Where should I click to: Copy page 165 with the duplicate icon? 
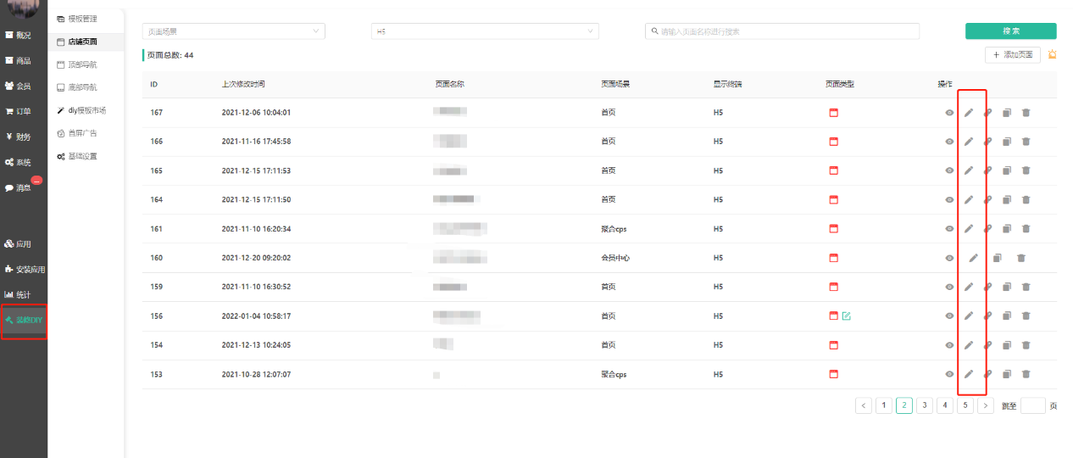point(1007,170)
